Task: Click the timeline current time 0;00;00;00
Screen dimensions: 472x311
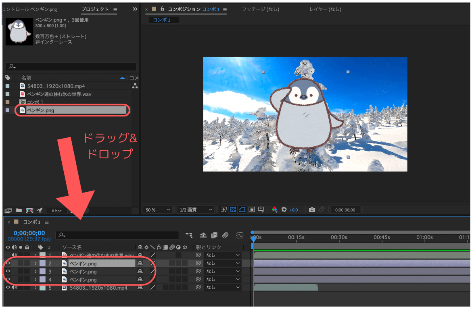Action: pos(29,233)
